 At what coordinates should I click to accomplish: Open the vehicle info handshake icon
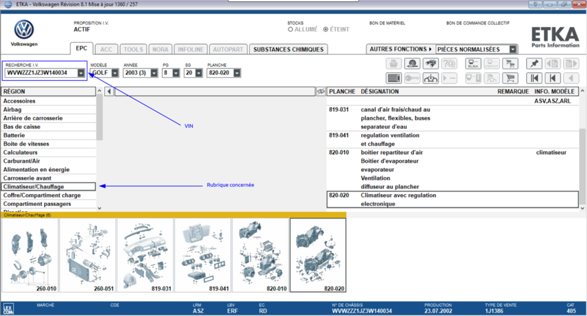(x=431, y=78)
